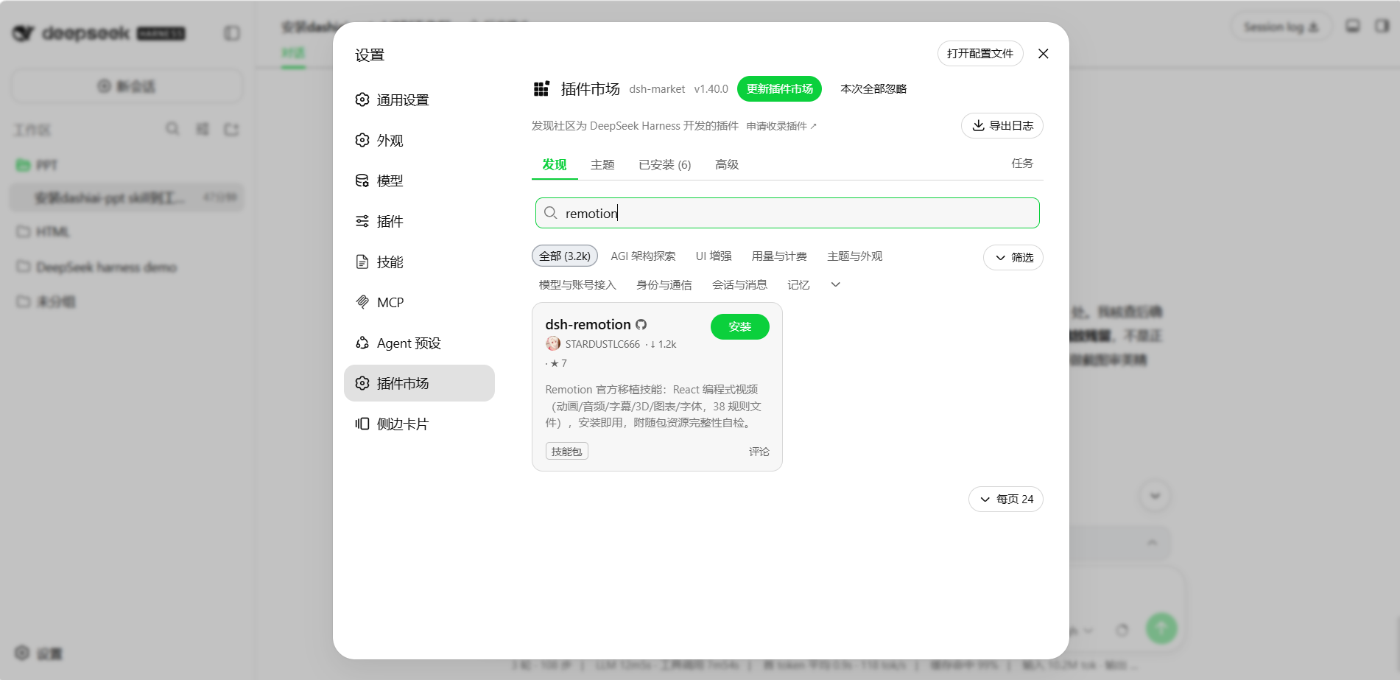Click the MCP icon in sidebar
1400x680 pixels.
point(362,302)
